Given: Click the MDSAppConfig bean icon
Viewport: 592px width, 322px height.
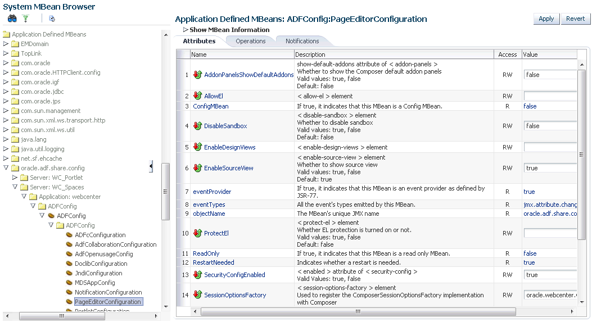Looking at the screenshot, I should coord(69,282).
